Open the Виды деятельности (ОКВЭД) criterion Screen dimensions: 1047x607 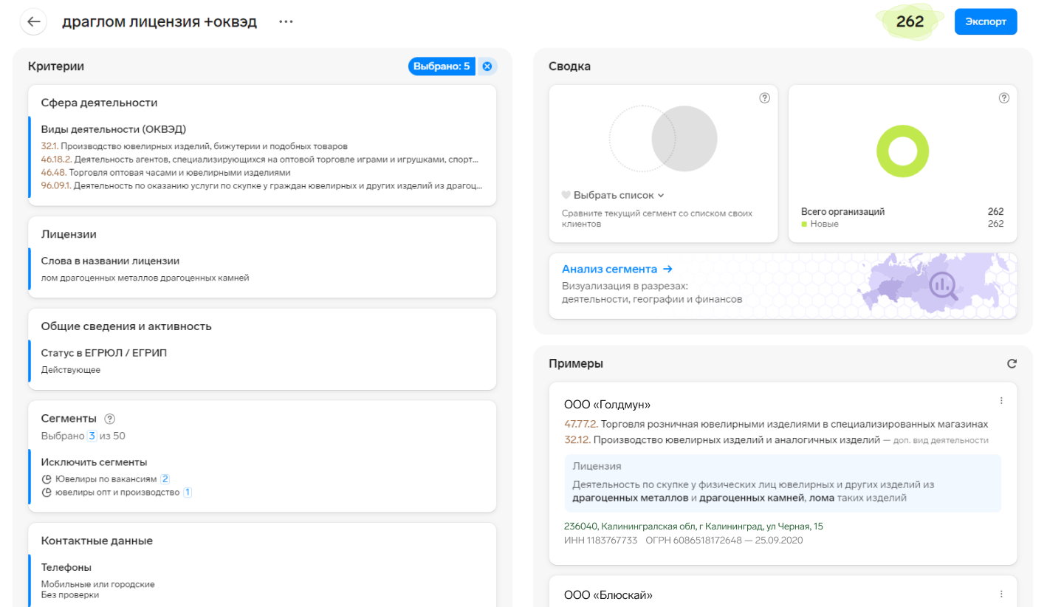point(114,129)
